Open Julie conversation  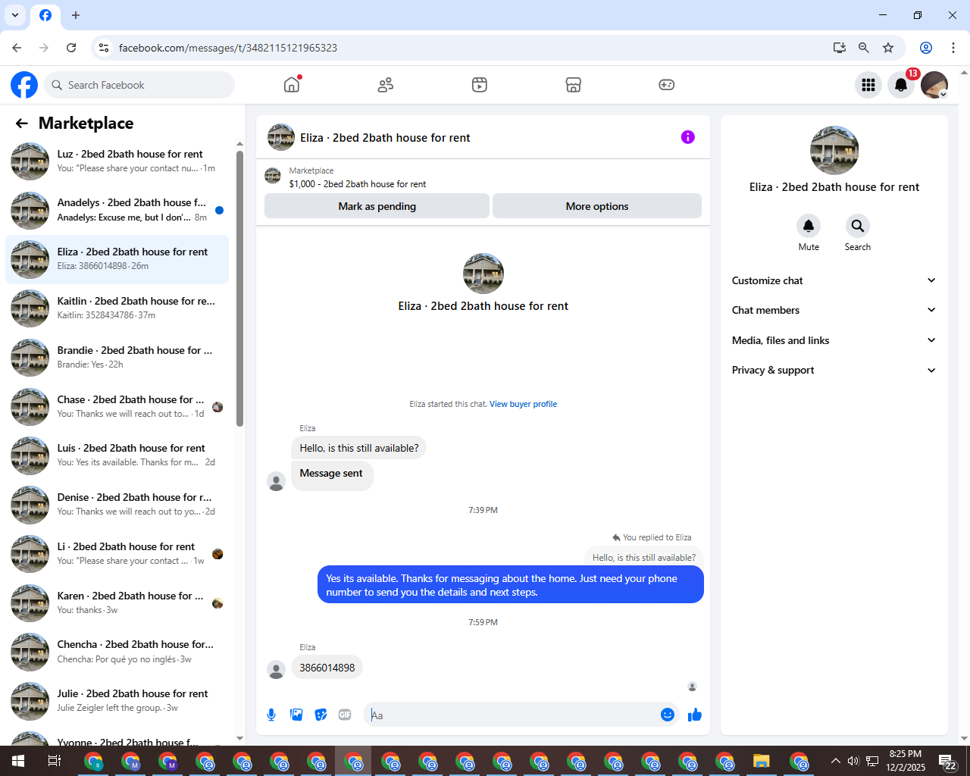(117, 701)
